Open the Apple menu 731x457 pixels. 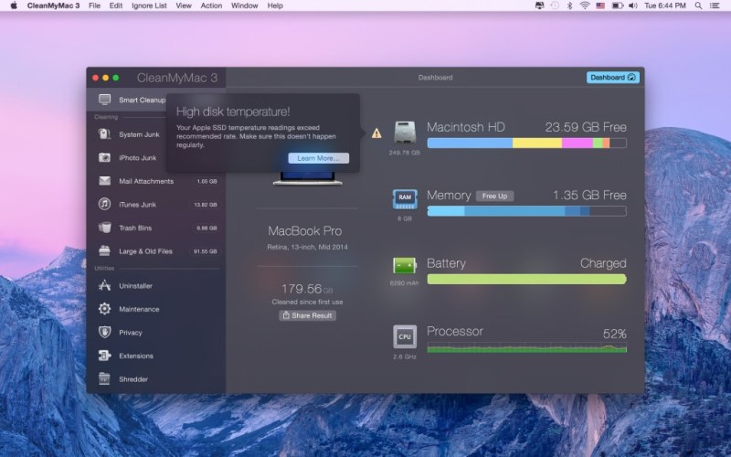(14, 5)
